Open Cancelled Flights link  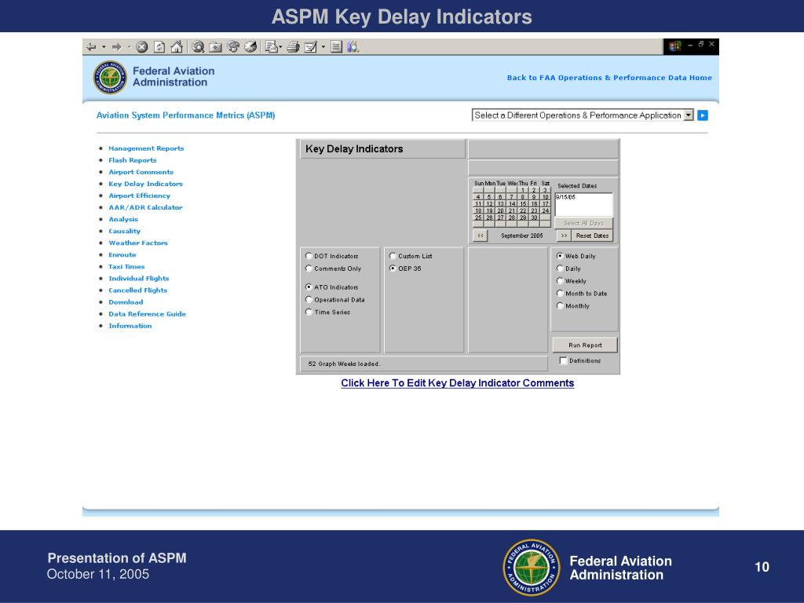(x=138, y=290)
